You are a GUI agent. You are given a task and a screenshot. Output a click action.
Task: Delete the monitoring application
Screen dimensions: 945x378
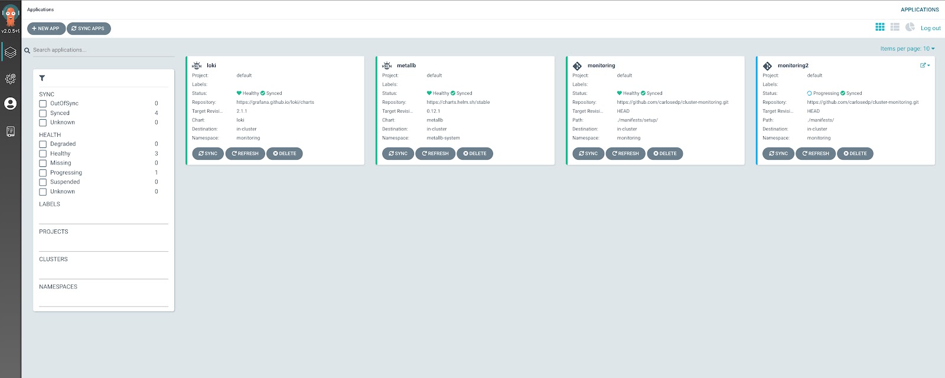click(665, 153)
